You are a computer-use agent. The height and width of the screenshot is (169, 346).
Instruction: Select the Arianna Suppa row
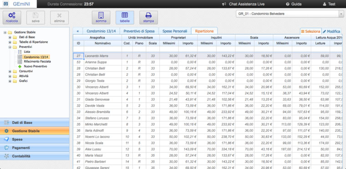208,62
